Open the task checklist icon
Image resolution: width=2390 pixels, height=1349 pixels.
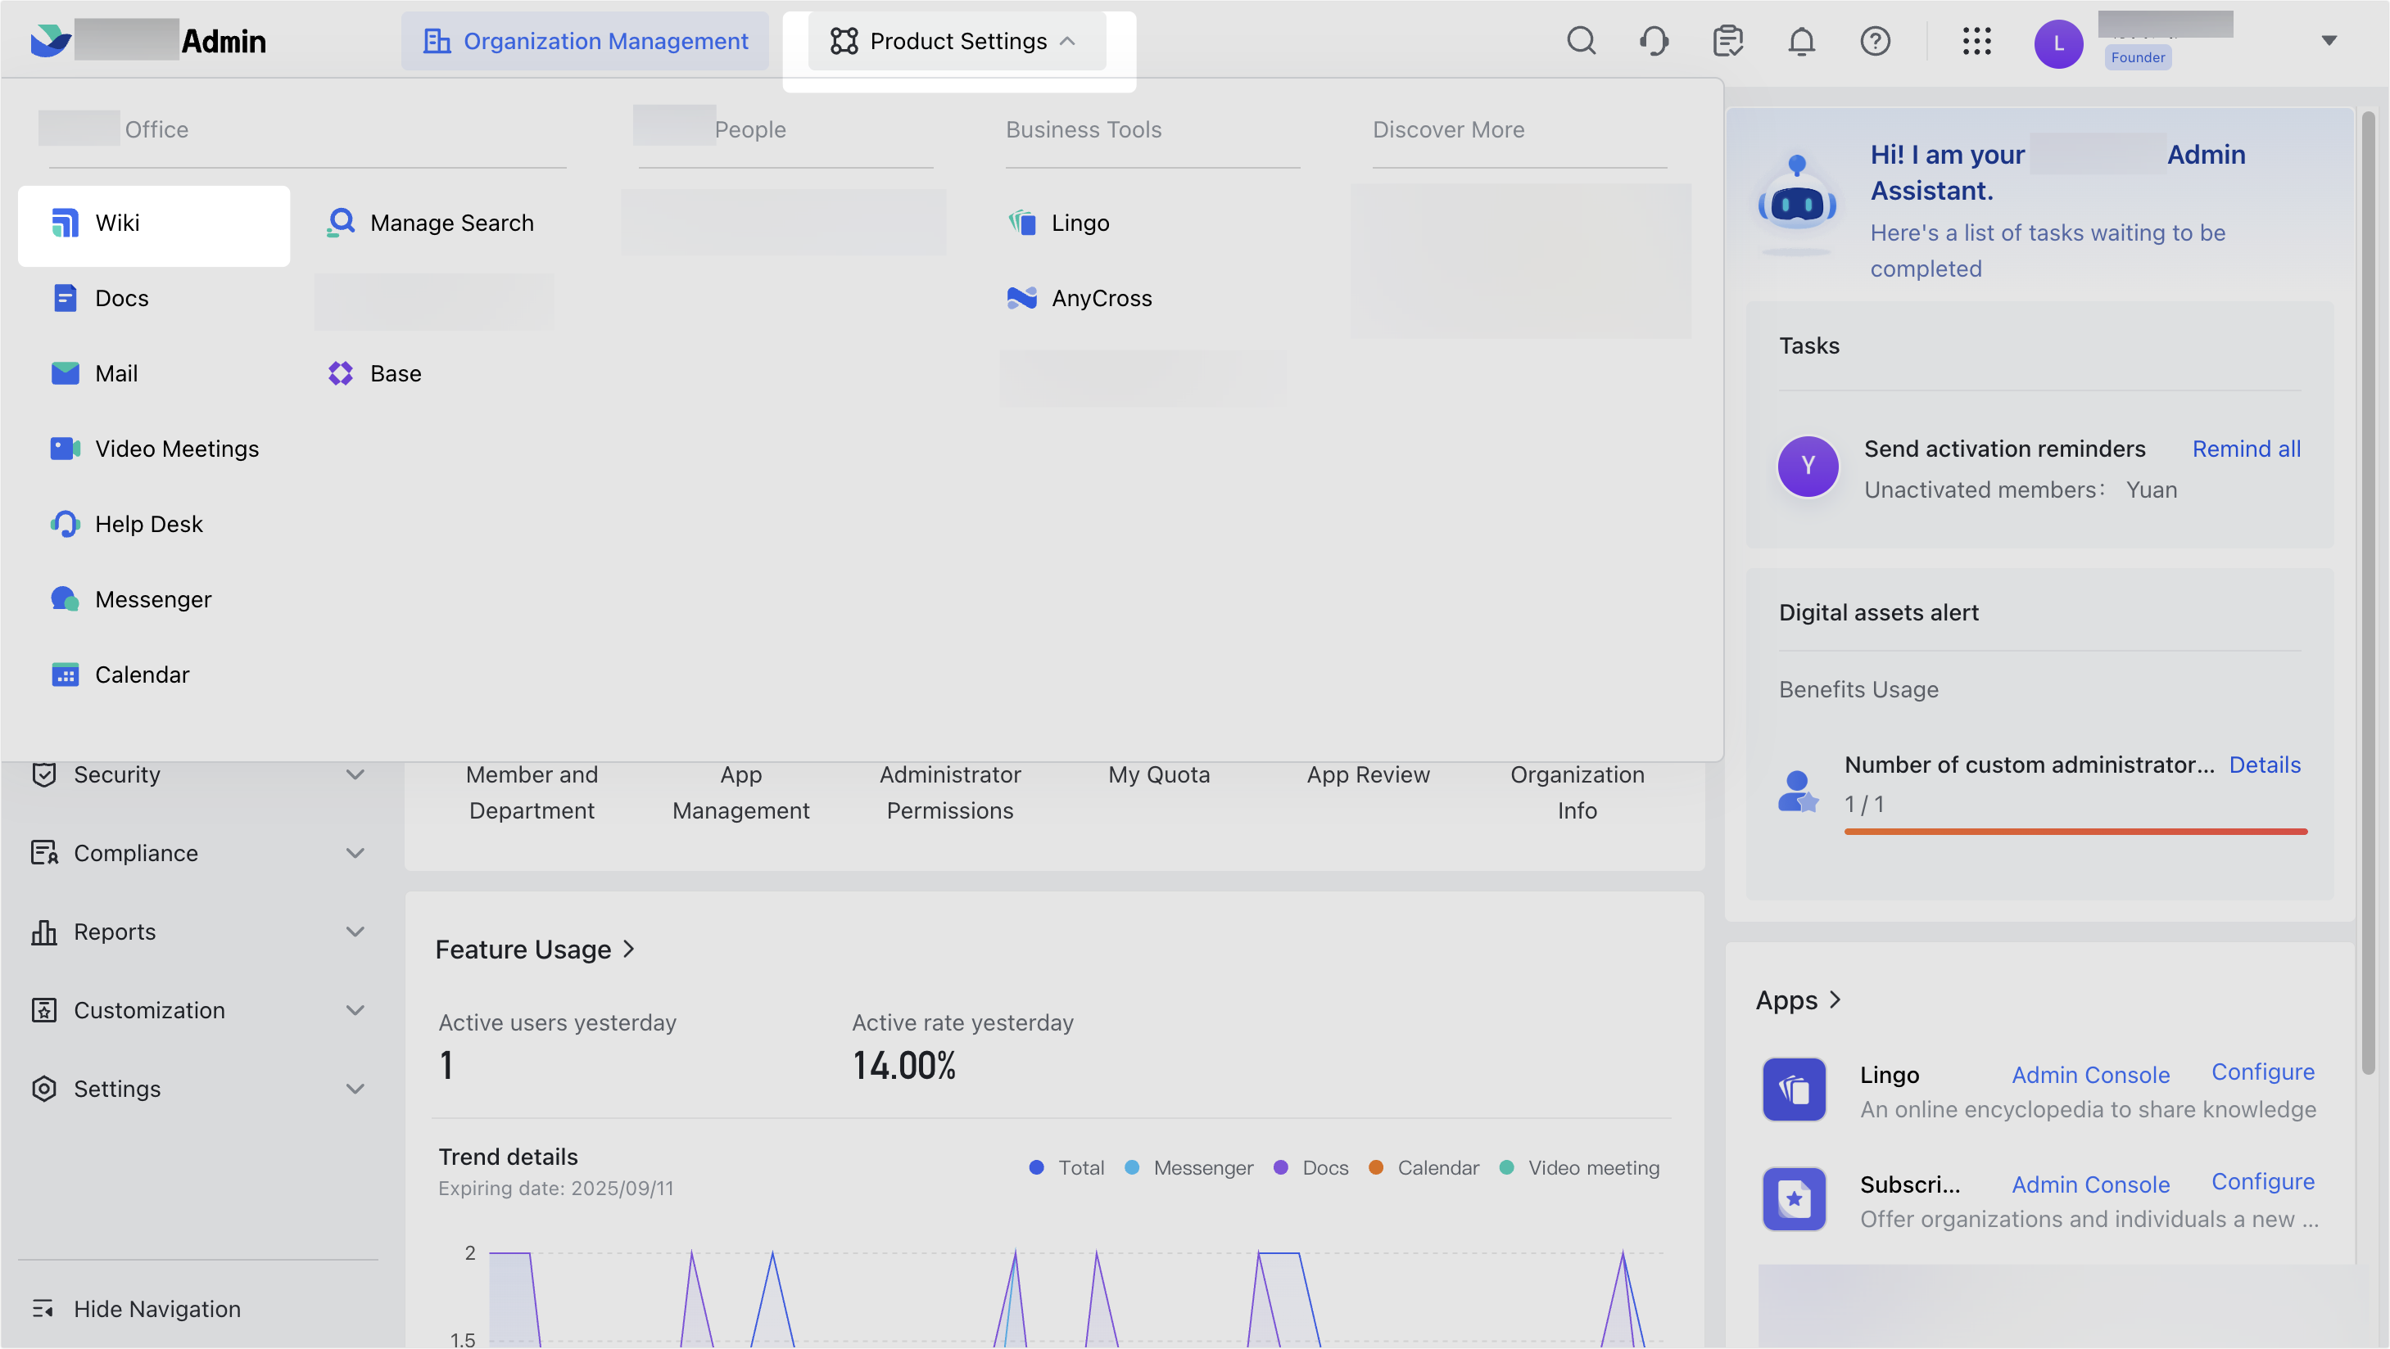pos(1727,41)
